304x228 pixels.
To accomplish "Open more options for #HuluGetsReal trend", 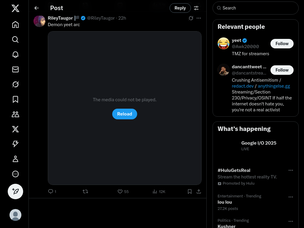I will [x=291, y=170].
